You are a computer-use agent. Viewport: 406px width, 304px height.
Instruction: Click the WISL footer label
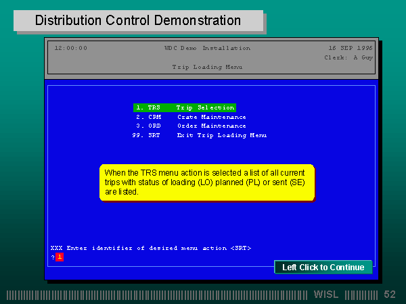326,295
